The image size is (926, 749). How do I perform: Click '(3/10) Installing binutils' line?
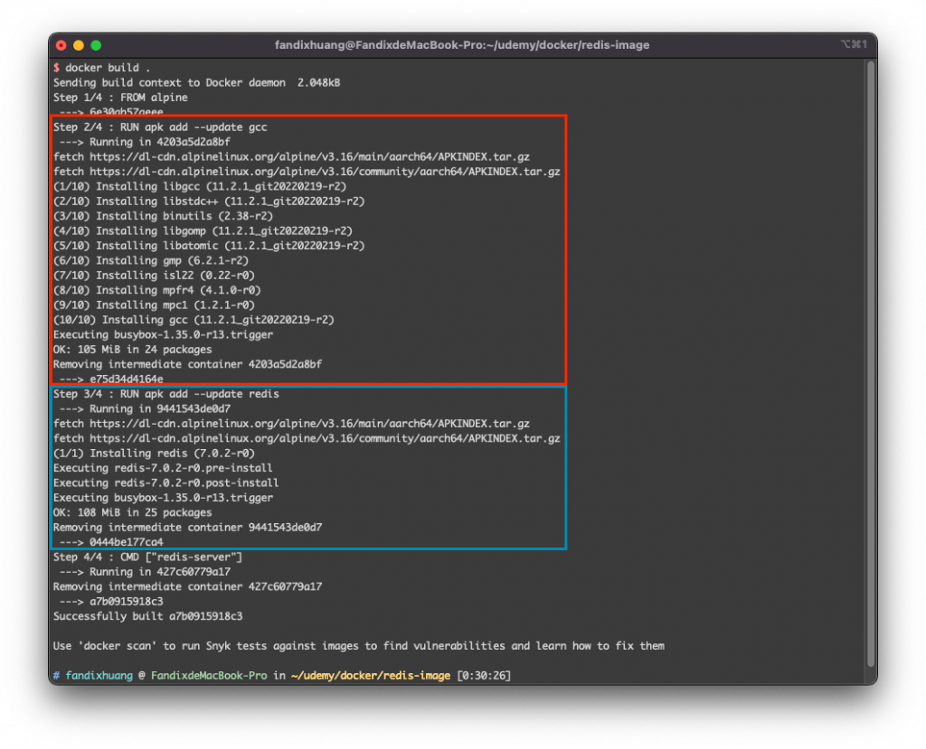click(163, 216)
